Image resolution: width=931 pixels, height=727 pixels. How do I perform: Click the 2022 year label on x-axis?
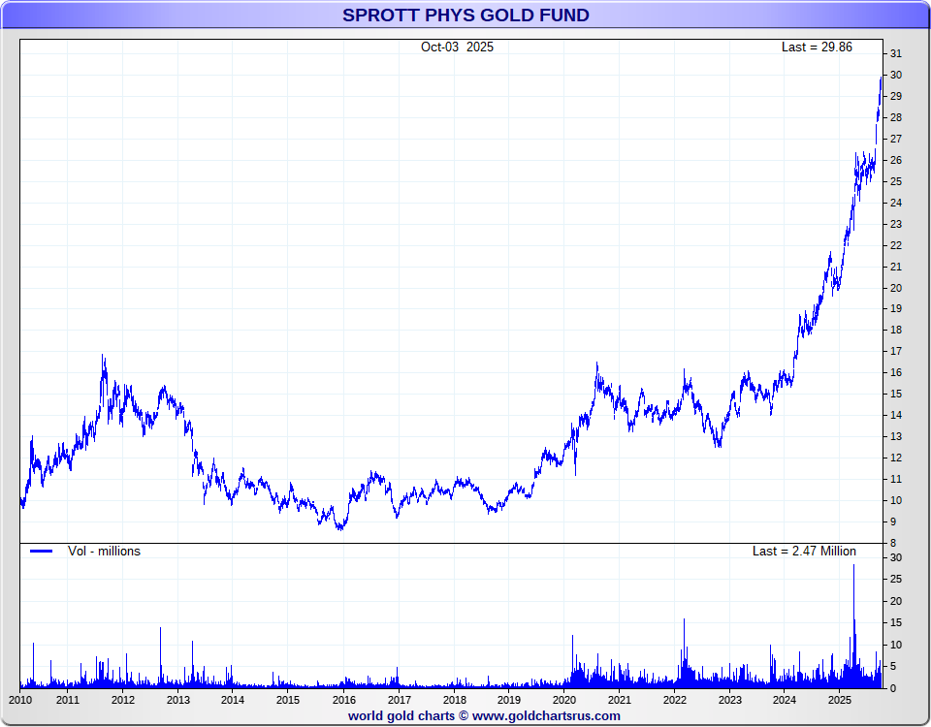pyautogui.click(x=675, y=700)
